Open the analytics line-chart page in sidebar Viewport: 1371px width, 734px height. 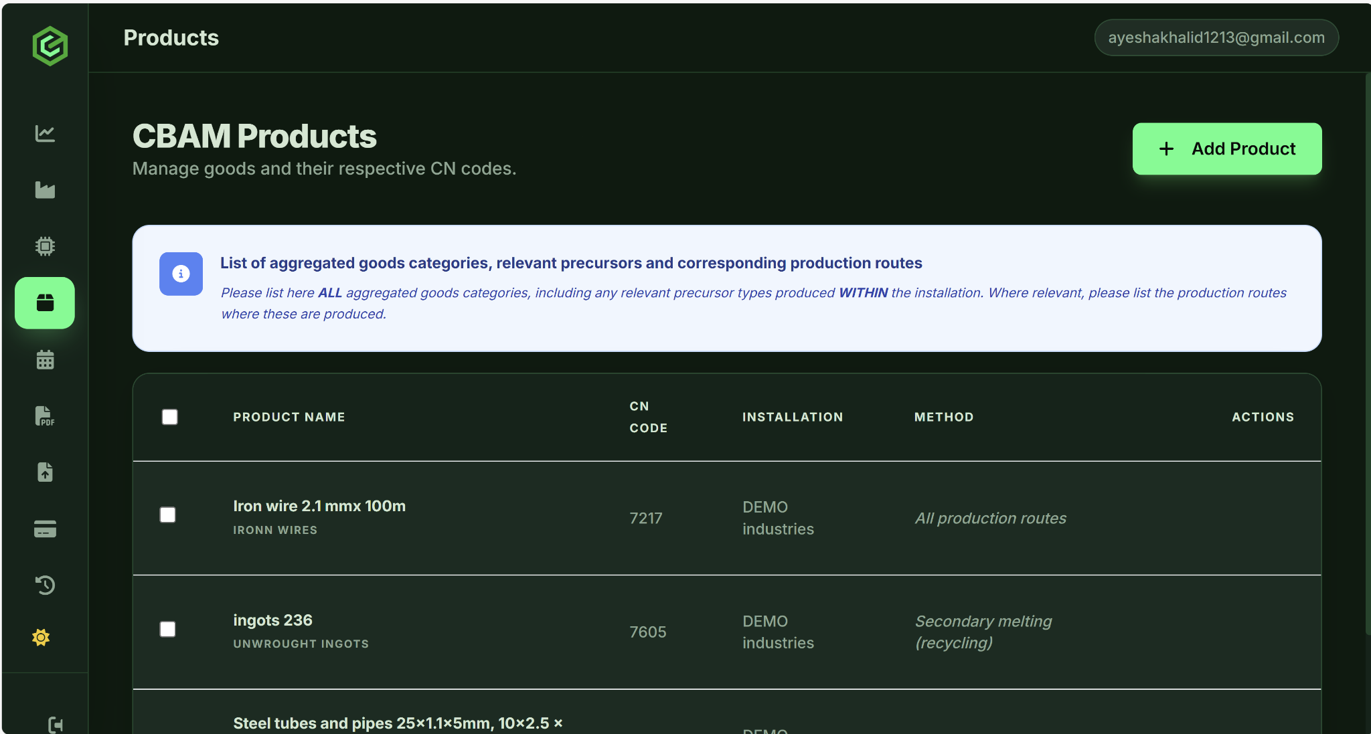[45, 133]
